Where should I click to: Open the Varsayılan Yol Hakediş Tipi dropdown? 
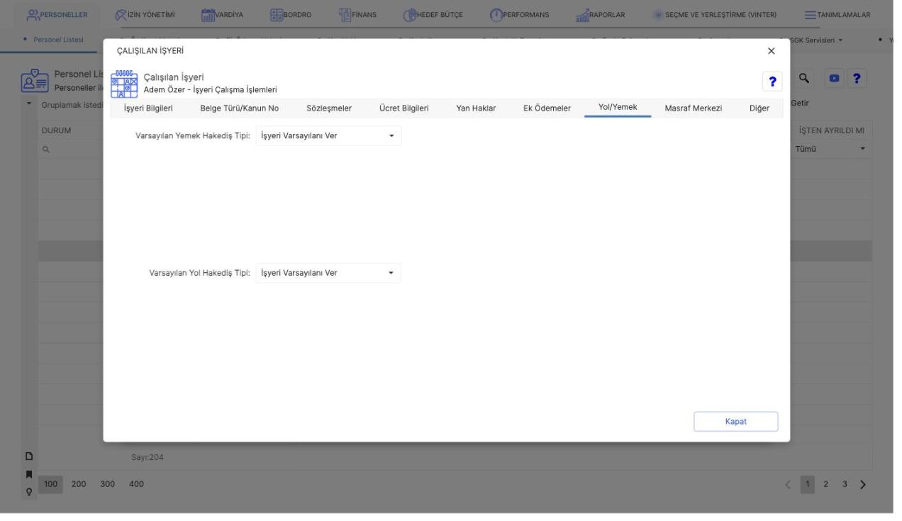(x=328, y=273)
